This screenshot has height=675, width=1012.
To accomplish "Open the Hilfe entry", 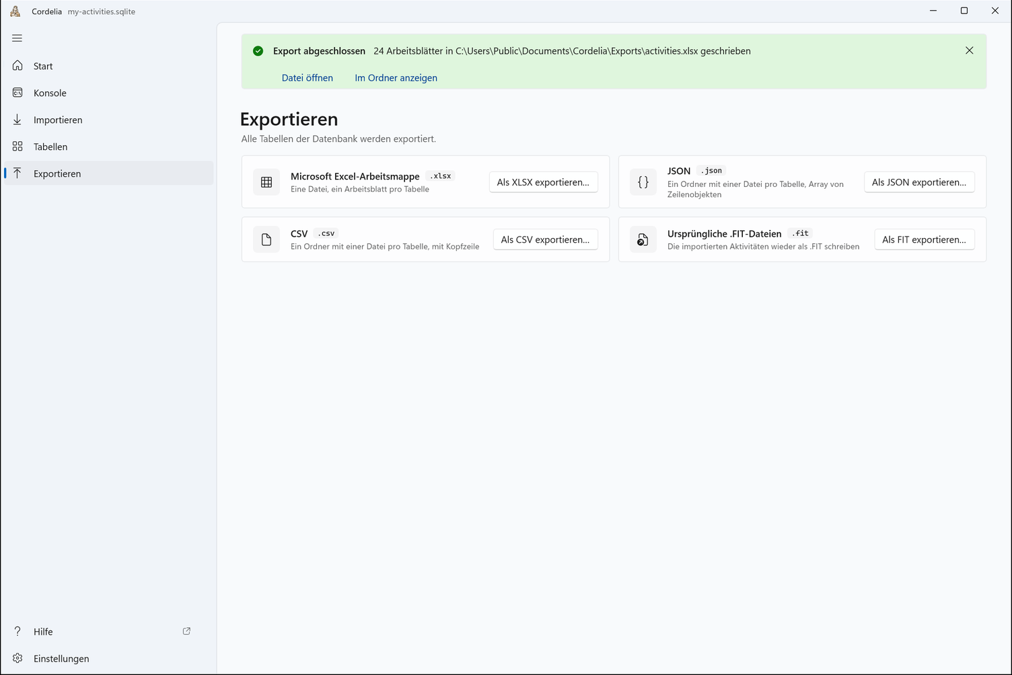I will coord(108,631).
